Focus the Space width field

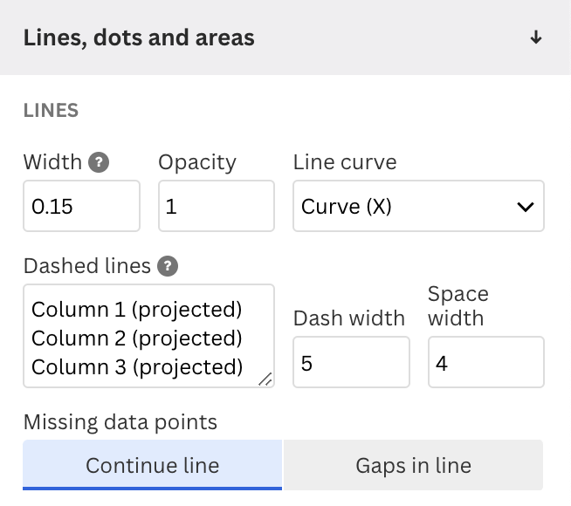[486, 362]
